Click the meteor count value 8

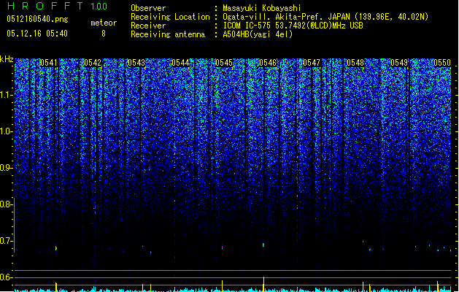pyautogui.click(x=104, y=34)
